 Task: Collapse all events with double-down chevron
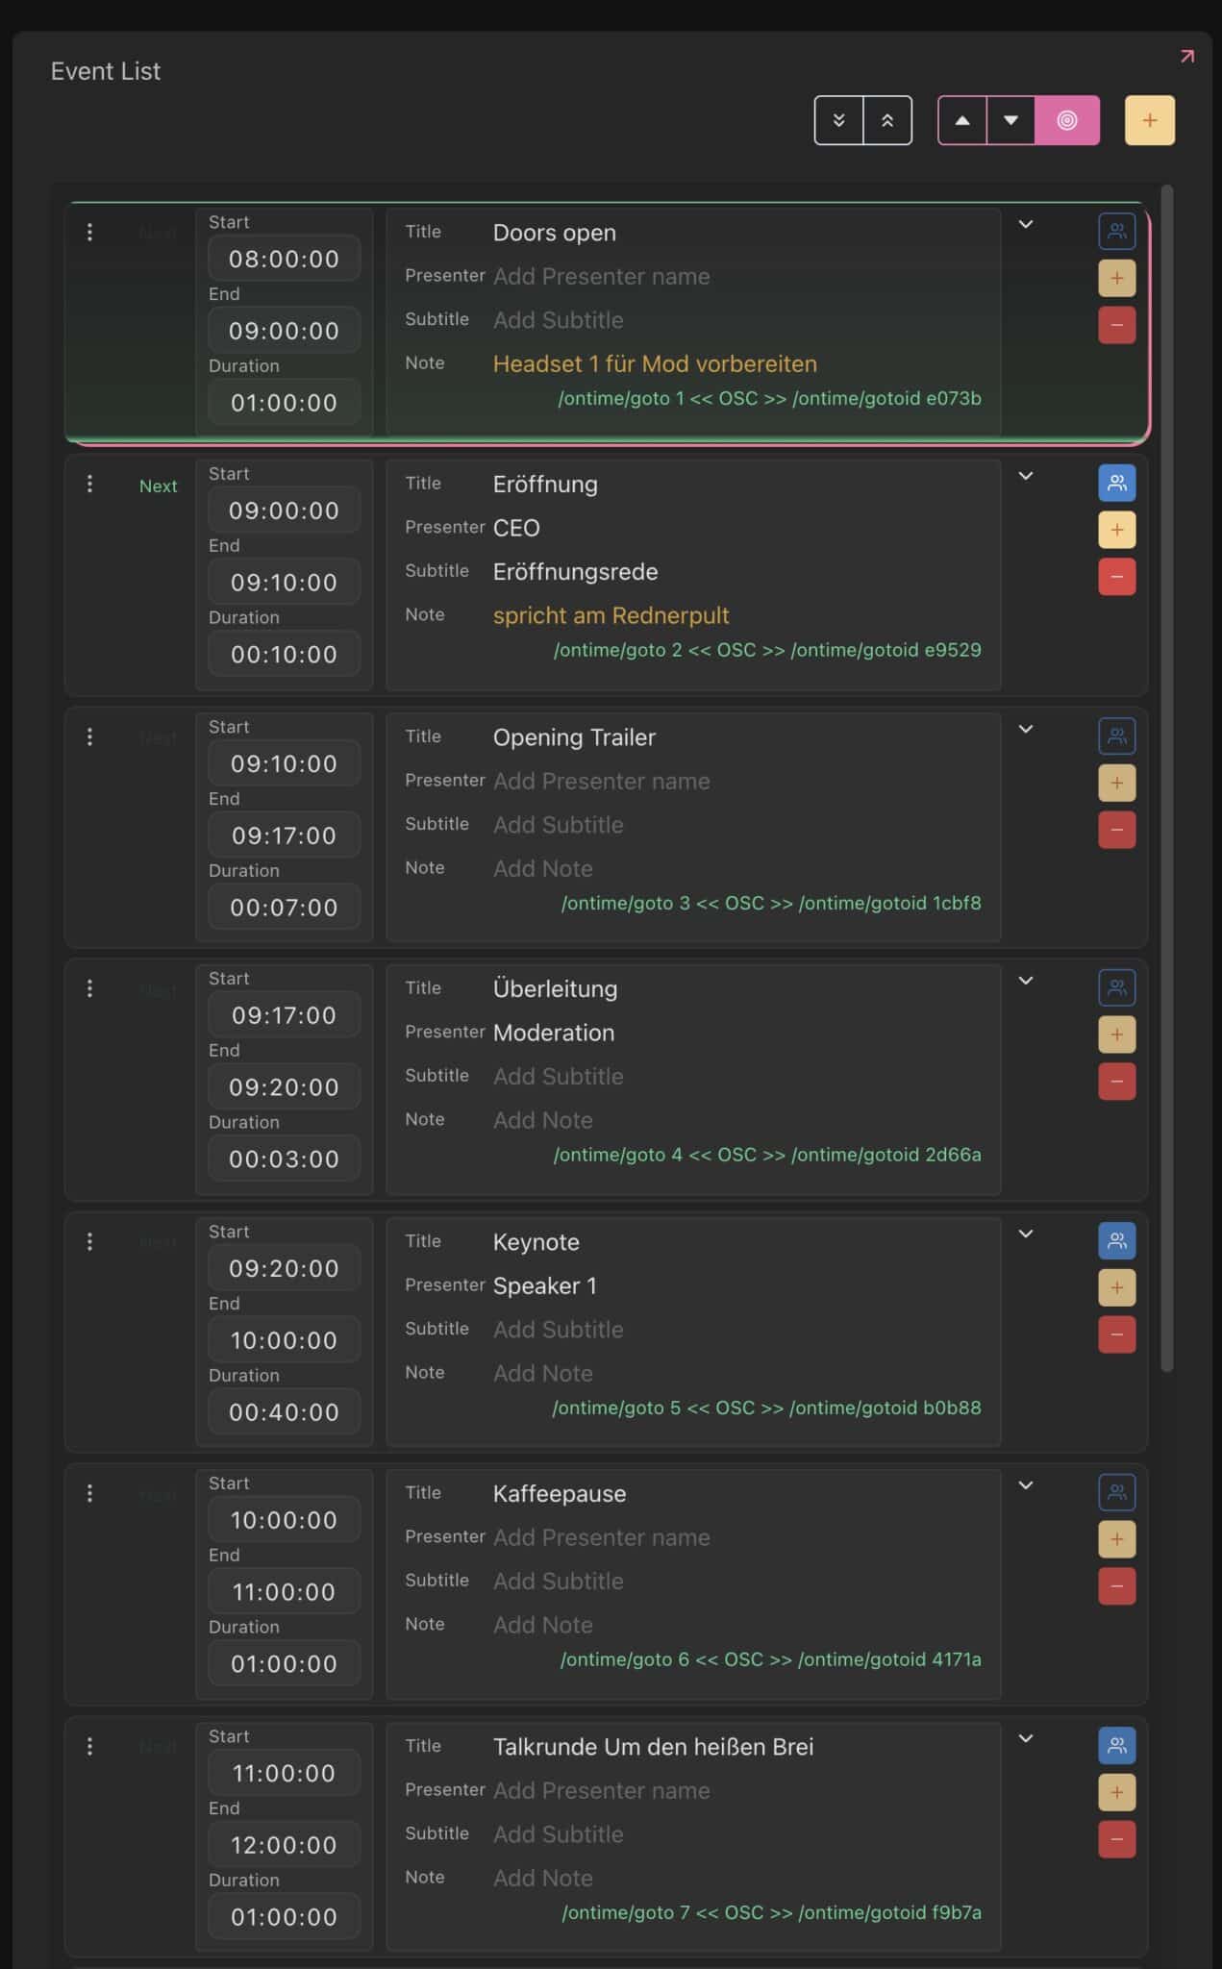tap(838, 120)
